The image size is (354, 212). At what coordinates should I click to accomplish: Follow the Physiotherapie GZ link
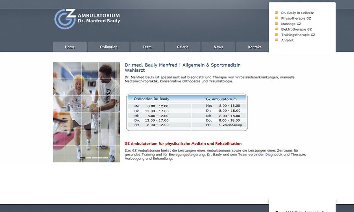[x=296, y=18]
